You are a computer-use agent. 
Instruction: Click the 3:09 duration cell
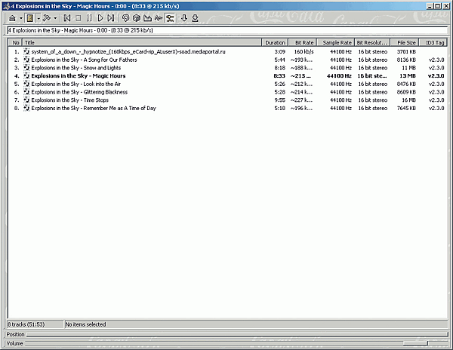point(279,51)
